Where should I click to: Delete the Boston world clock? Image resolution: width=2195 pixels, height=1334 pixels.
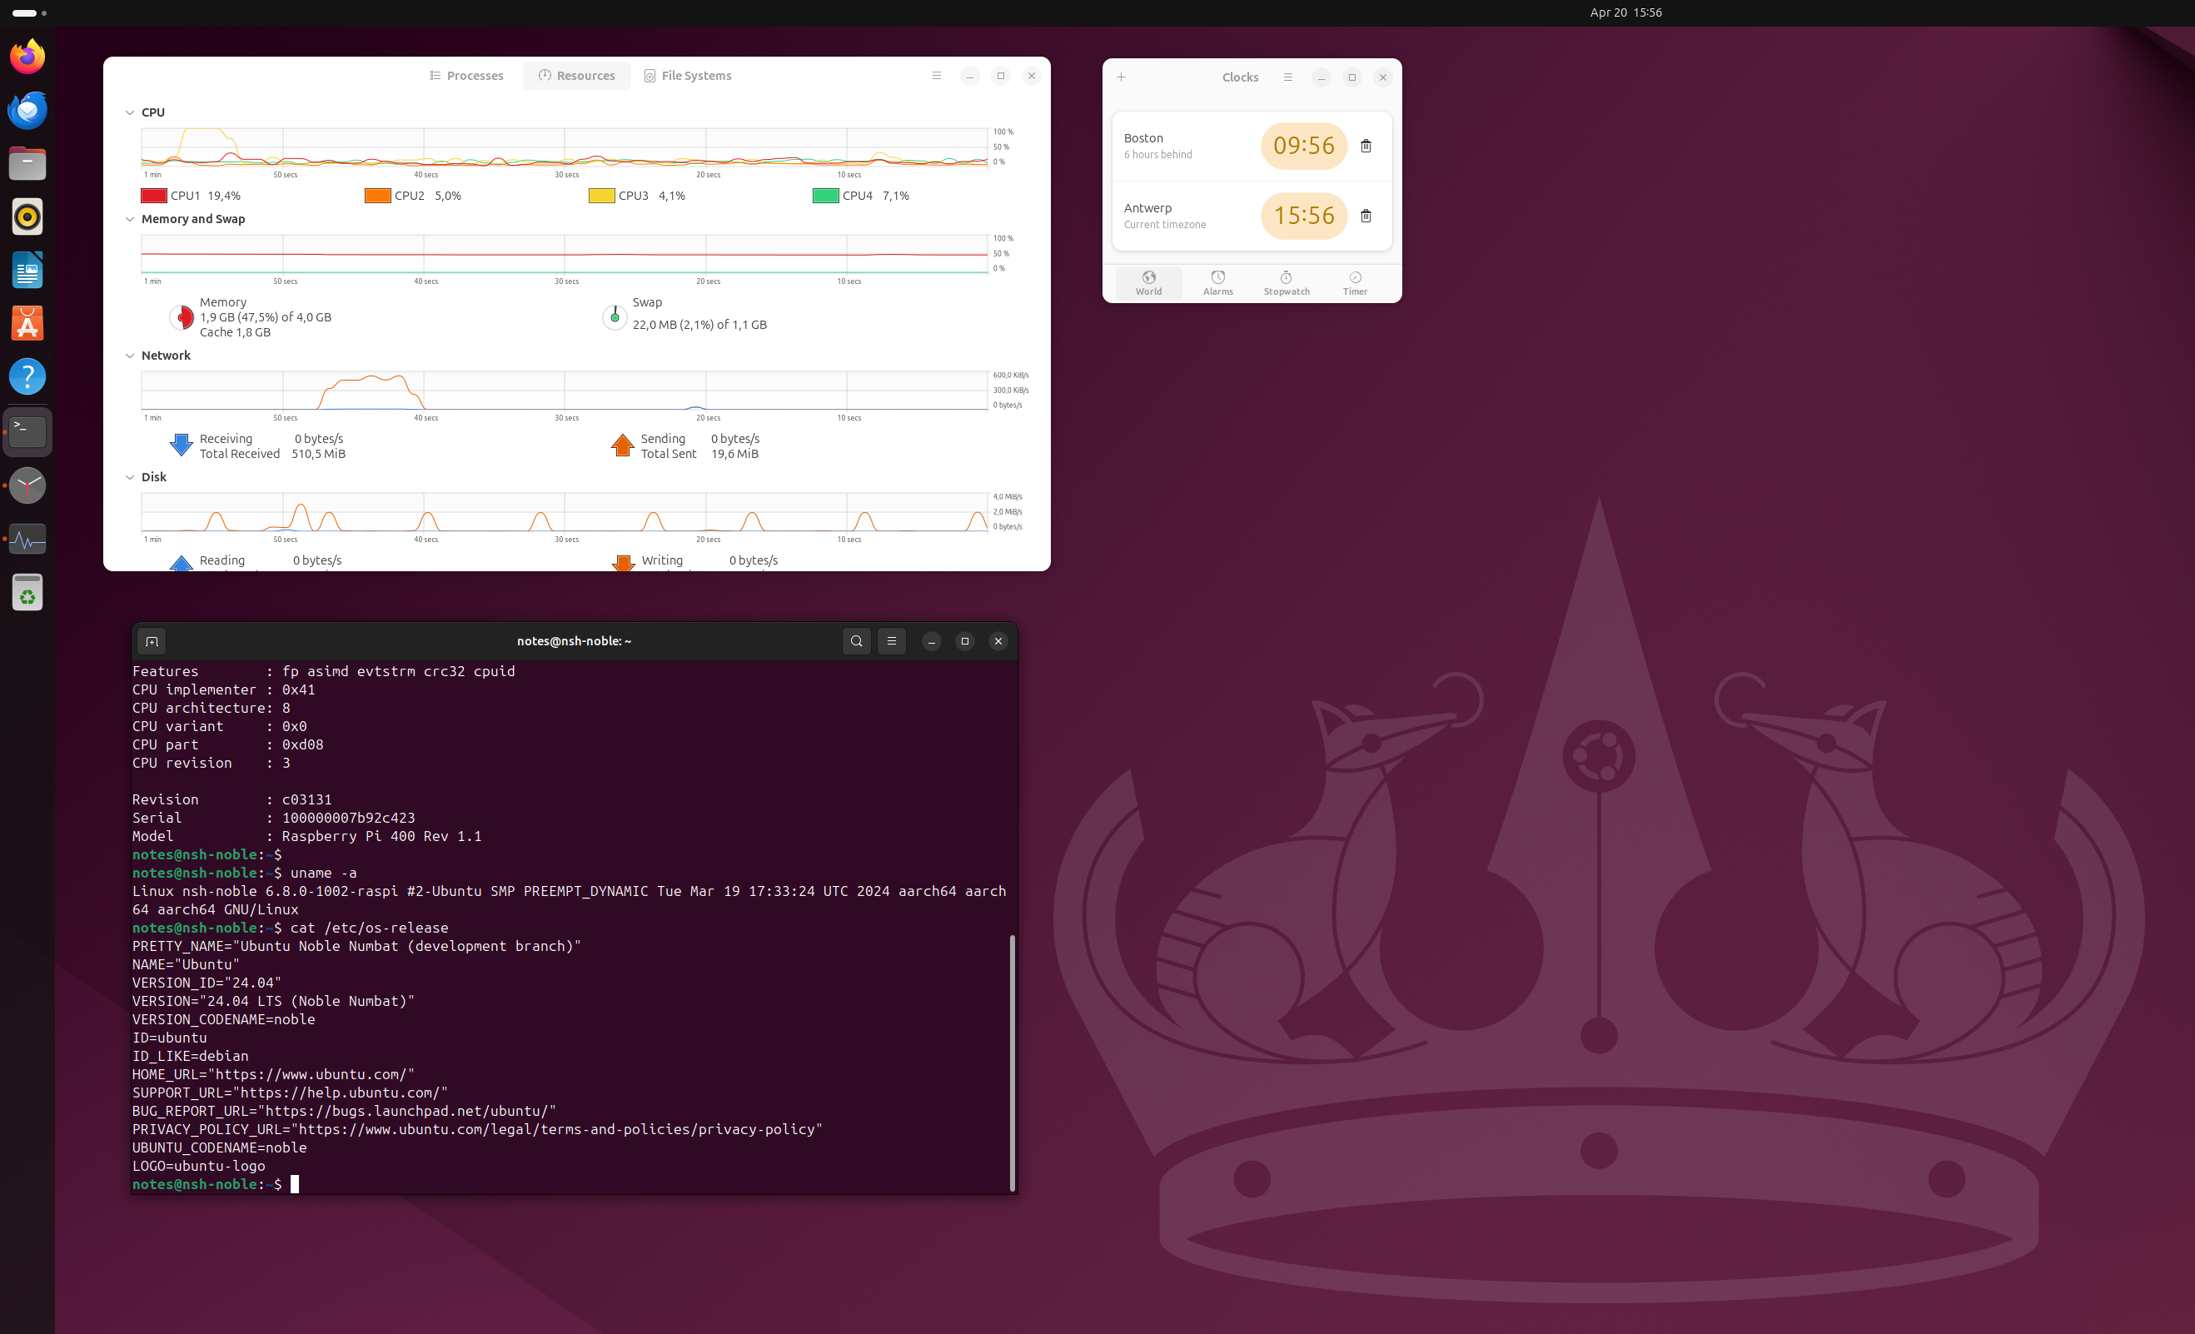tap(1366, 147)
